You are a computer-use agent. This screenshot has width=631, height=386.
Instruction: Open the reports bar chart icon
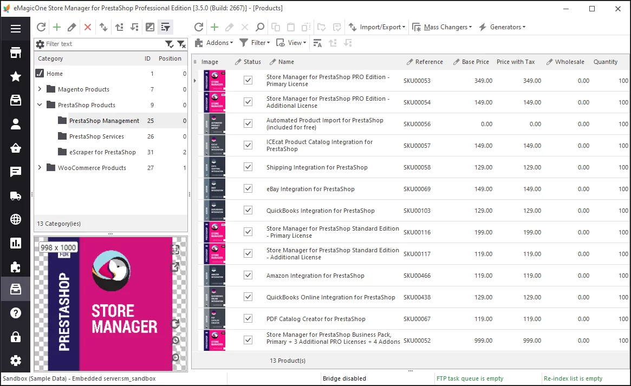(15, 243)
